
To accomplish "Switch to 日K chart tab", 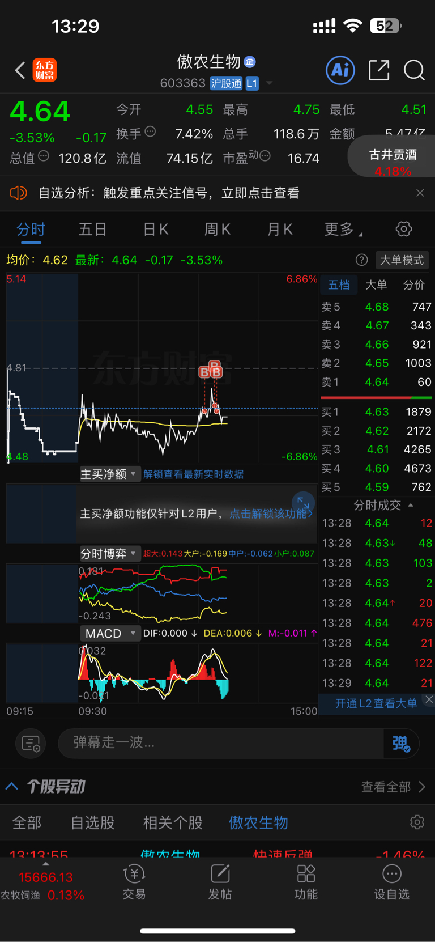I will click(x=155, y=230).
